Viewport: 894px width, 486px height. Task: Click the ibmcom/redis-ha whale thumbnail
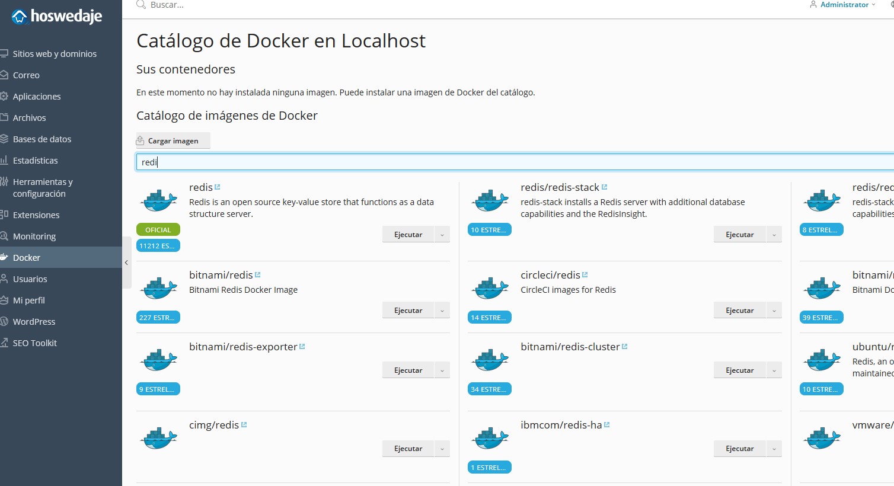pyautogui.click(x=490, y=438)
